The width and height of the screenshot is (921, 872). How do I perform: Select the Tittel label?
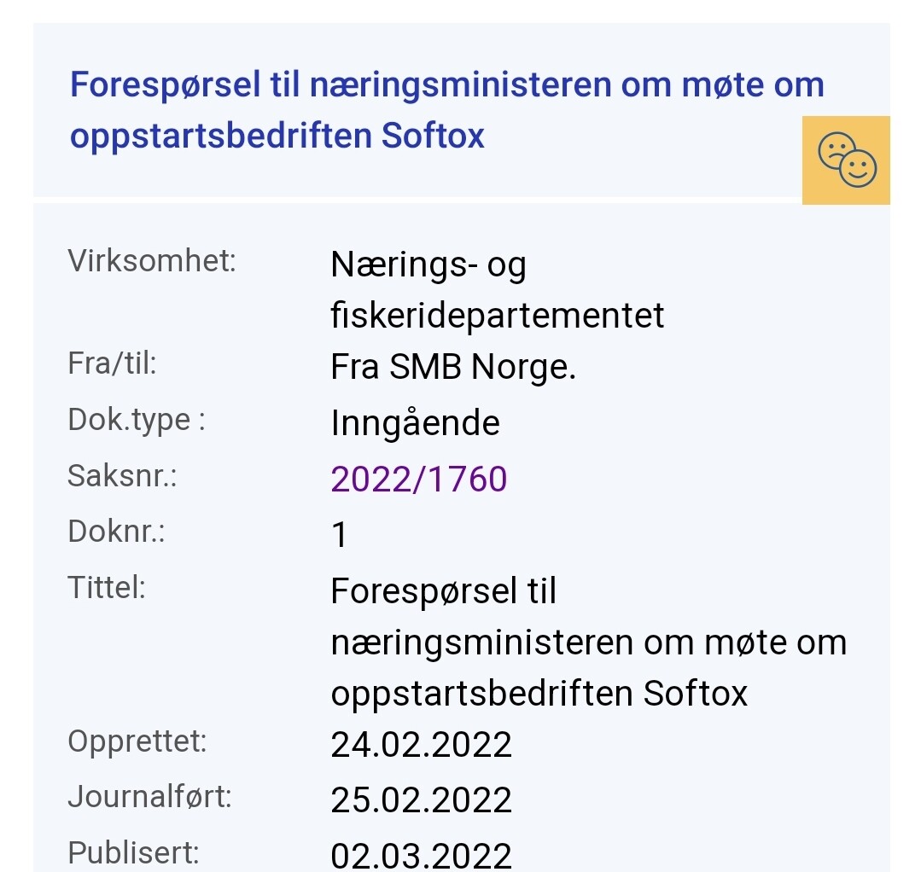click(x=107, y=588)
